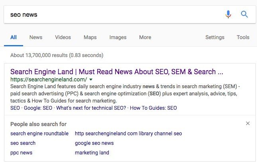Open search Settings
257x162 pixels.
(215, 38)
